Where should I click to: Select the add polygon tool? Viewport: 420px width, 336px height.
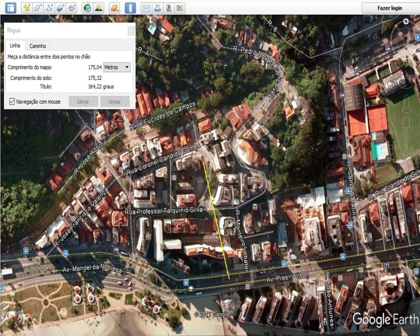(x=38, y=8)
